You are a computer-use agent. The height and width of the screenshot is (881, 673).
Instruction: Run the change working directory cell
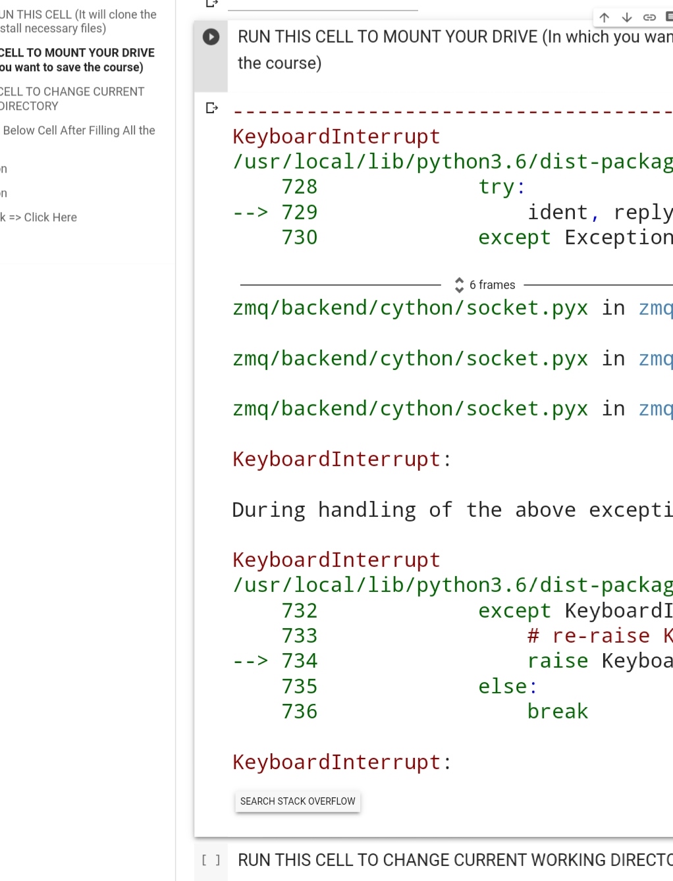point(211,860)
